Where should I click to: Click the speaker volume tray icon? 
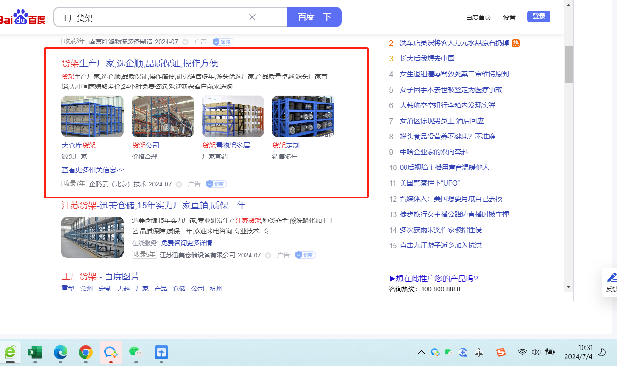pos(535,352)
